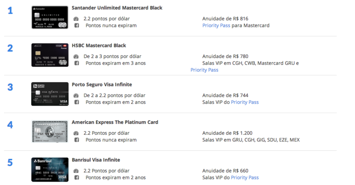Click the gauge icon in the Porto Seguro Visa Infinite row
This screenshot has width=355, height=185.
tap(76, 95)
